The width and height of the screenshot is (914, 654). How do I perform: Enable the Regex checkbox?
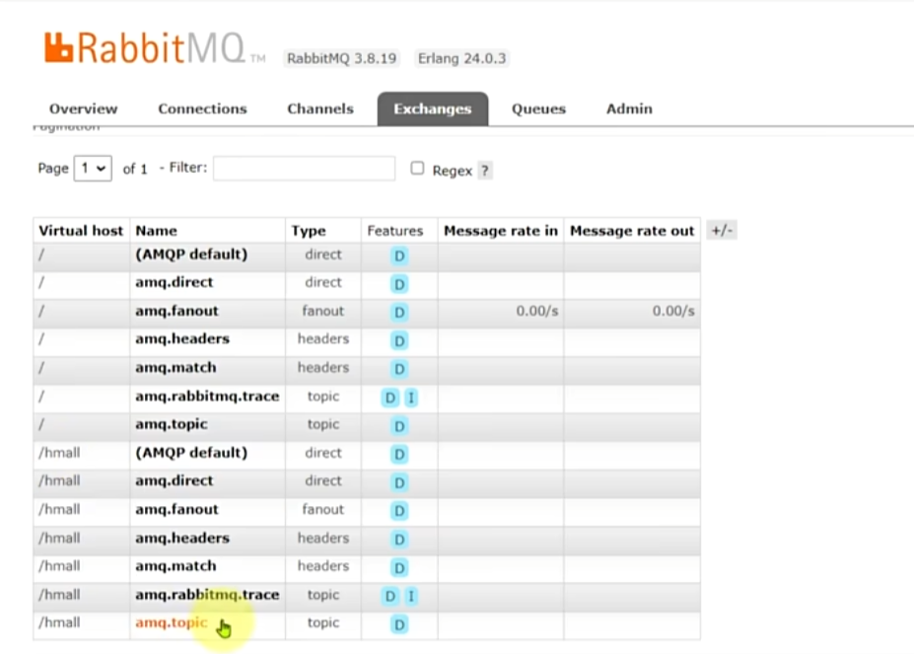coord(417,169)
